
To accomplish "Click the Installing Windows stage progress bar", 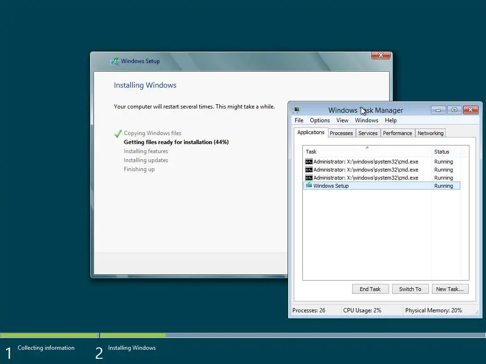I will point(292,335).
